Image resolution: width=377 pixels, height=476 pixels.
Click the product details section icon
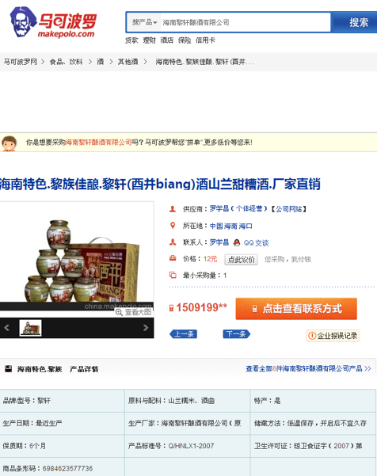coord(9,369)
